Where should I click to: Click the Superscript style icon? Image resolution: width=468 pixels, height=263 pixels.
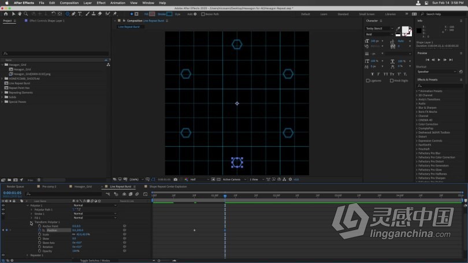coord(399,74)
